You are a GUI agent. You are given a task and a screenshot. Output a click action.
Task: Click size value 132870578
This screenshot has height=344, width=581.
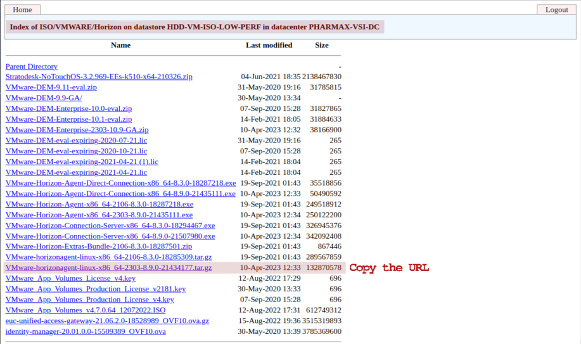pos(324,267)
